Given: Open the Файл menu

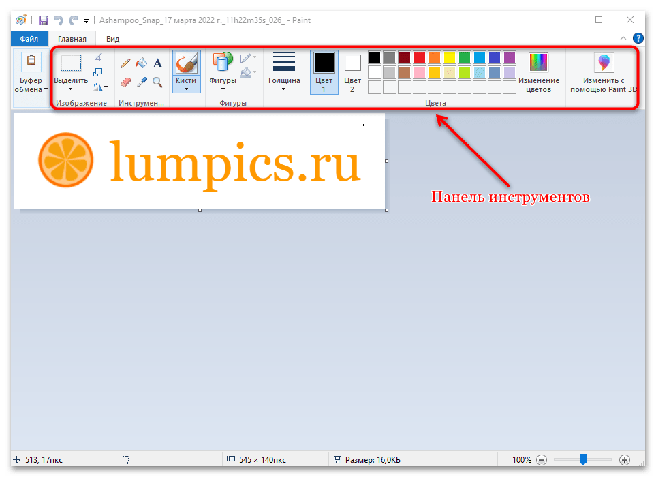Looking at the screenshot, I should tap(29, 40).
